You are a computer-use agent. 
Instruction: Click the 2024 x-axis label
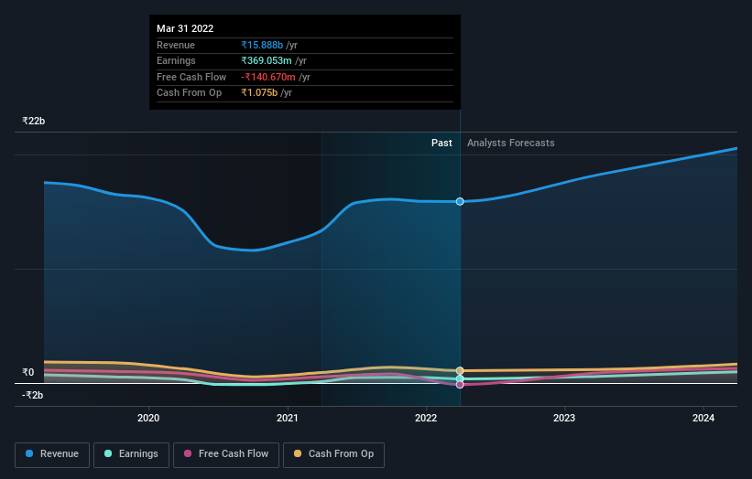click(703, 418)
